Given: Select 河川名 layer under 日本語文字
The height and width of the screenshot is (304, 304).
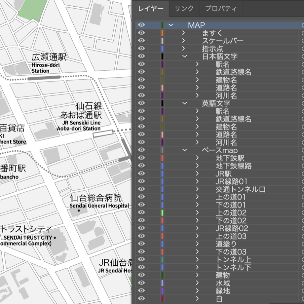Looking at the screenshot, I should pyautogui.click(x=226, y=95).
